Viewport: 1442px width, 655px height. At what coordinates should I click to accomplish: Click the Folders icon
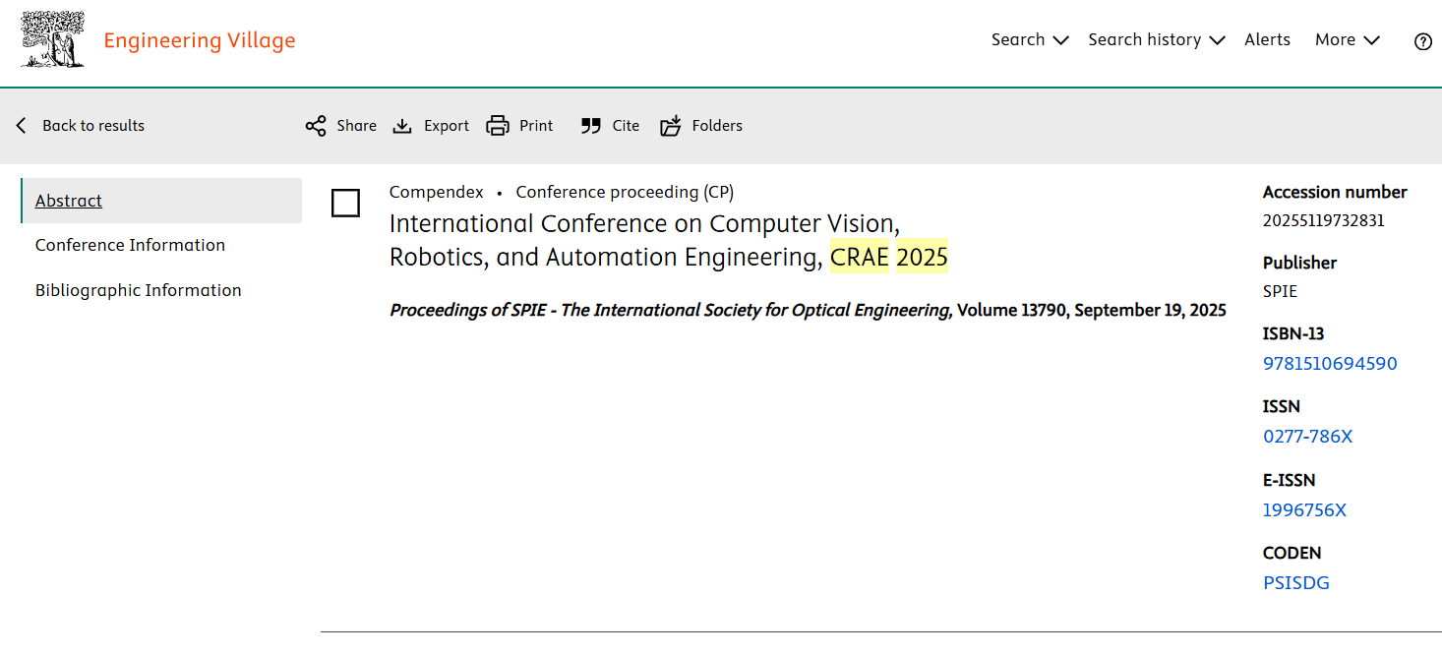(x=671, y=126)
